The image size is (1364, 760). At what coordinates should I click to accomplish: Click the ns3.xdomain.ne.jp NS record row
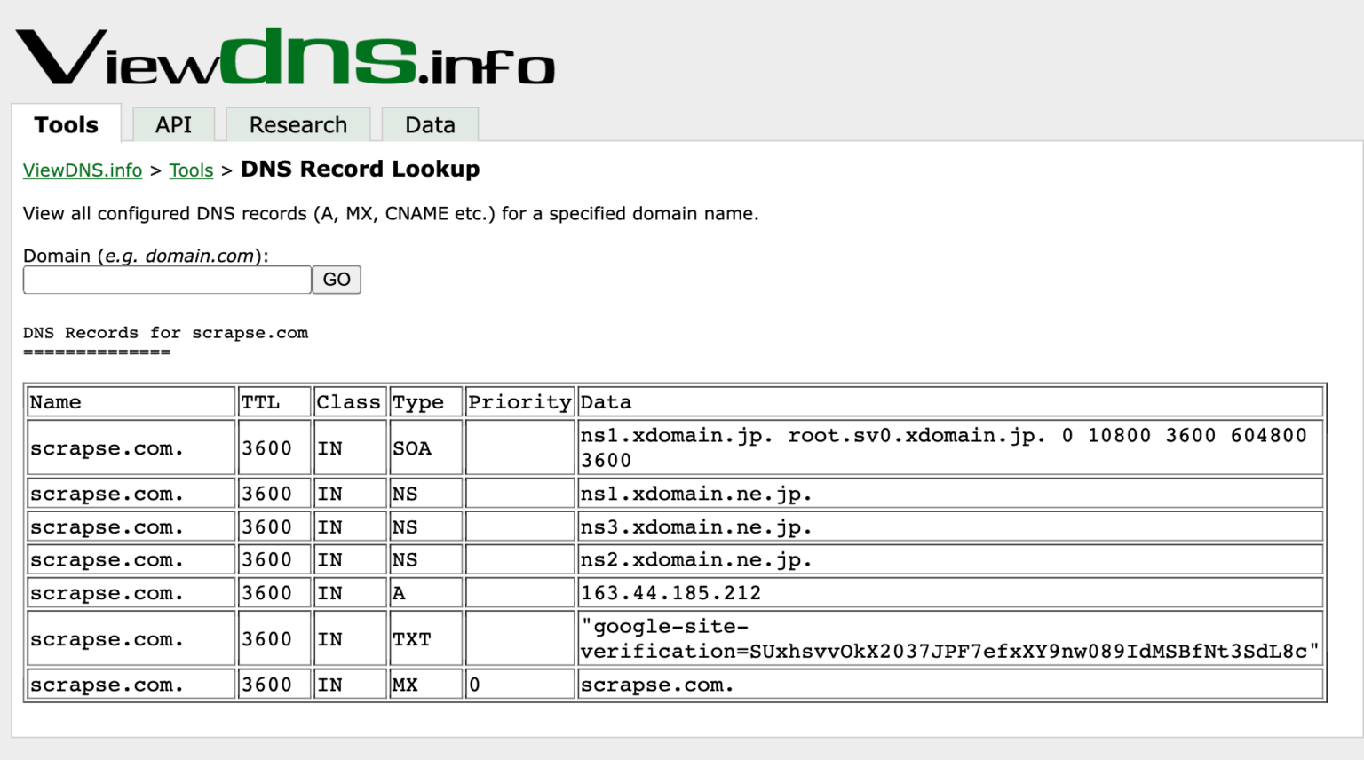point(695,526)
